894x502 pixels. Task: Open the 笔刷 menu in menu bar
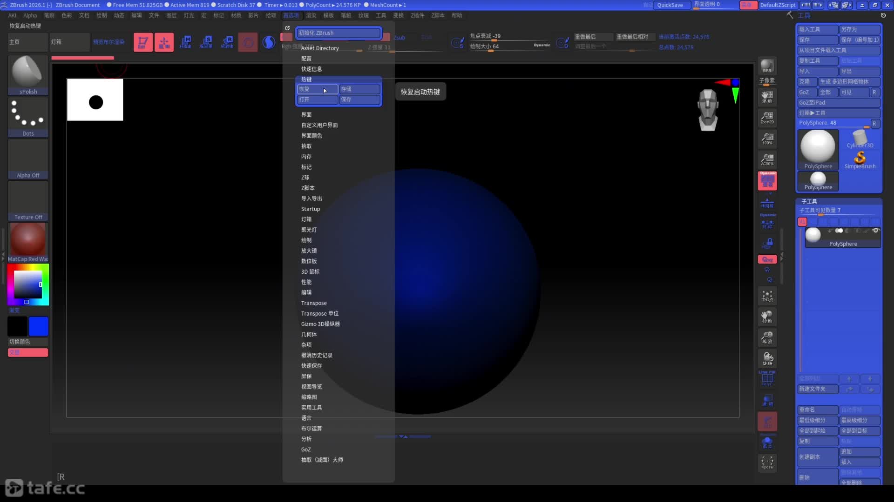pyautogui.click(x=49, y=15)
